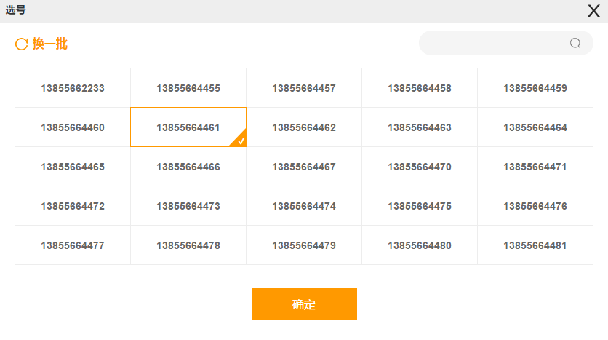Select phone number 13855662233
Viewport: 608px width, 340px height.
(73, 88)
